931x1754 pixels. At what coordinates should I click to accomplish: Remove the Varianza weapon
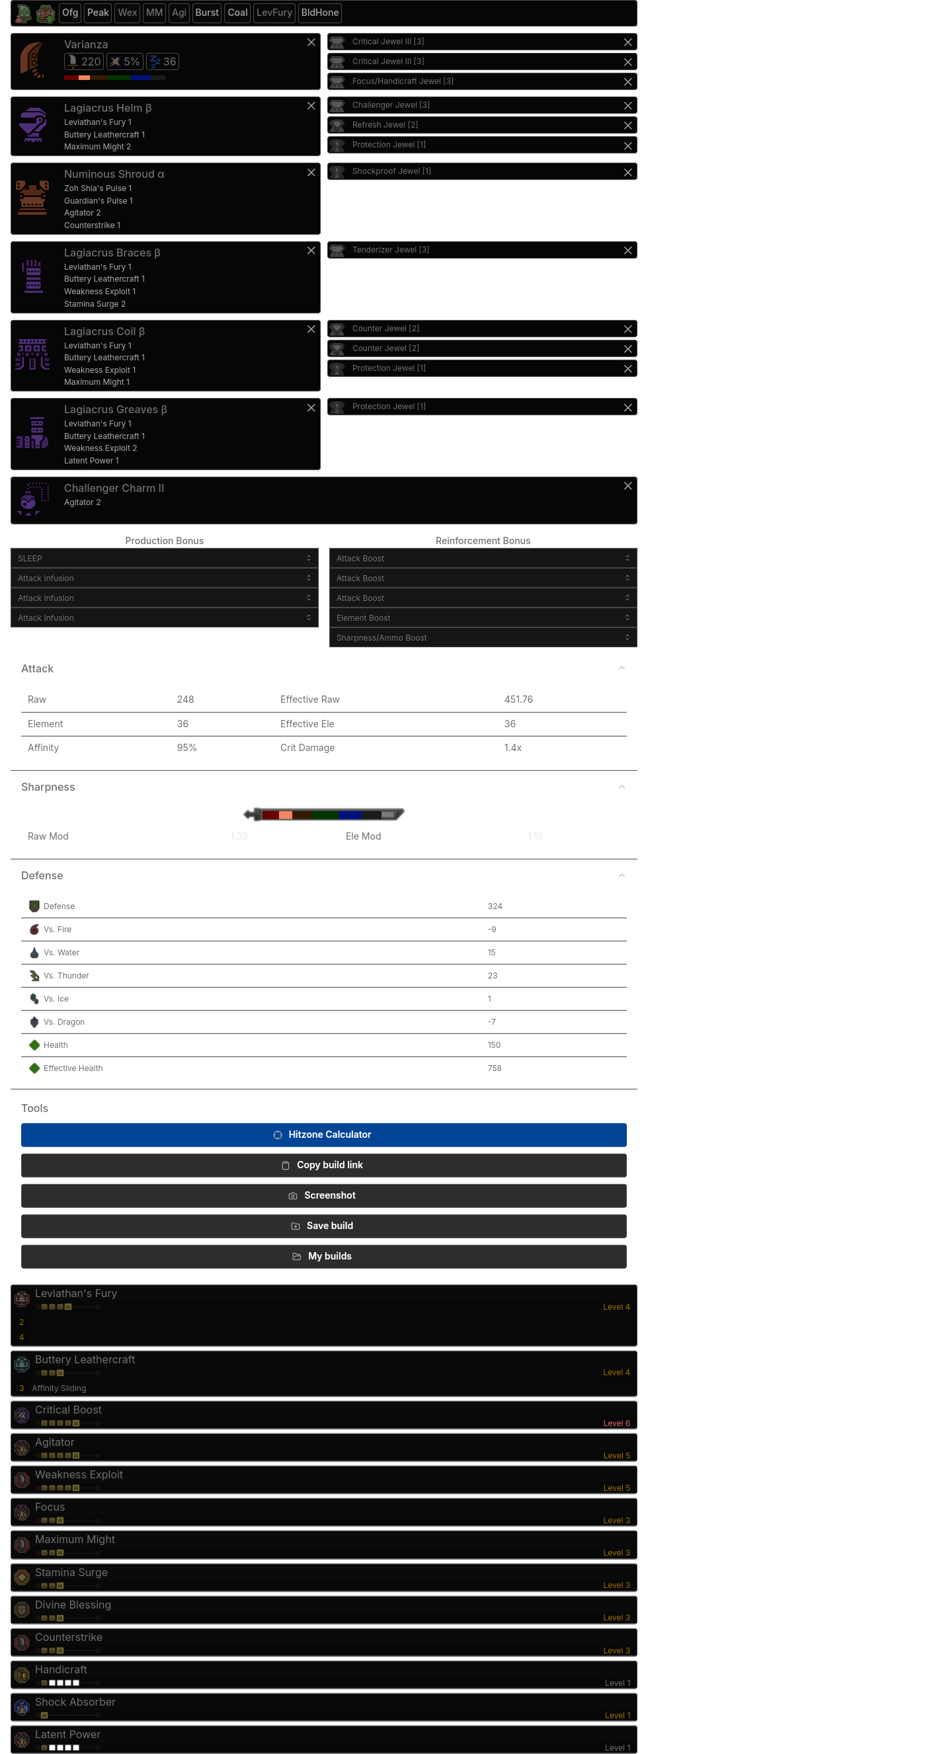[x=311, y=42]
